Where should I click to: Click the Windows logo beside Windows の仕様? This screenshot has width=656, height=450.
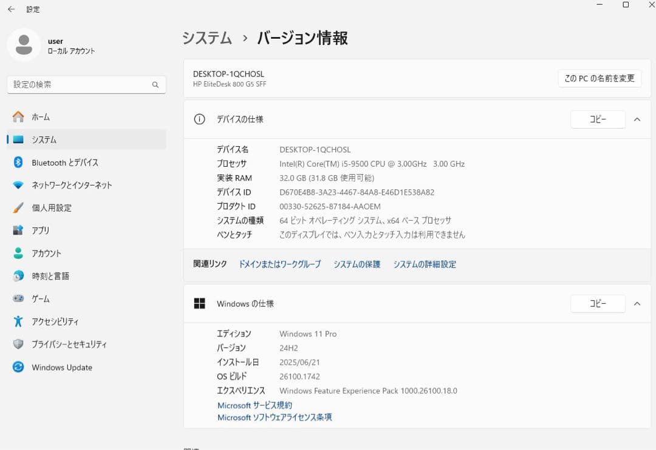pyautogui.click(x=199, y=303)
